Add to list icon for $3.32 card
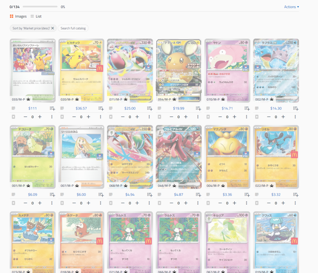 tap(296, 195)
